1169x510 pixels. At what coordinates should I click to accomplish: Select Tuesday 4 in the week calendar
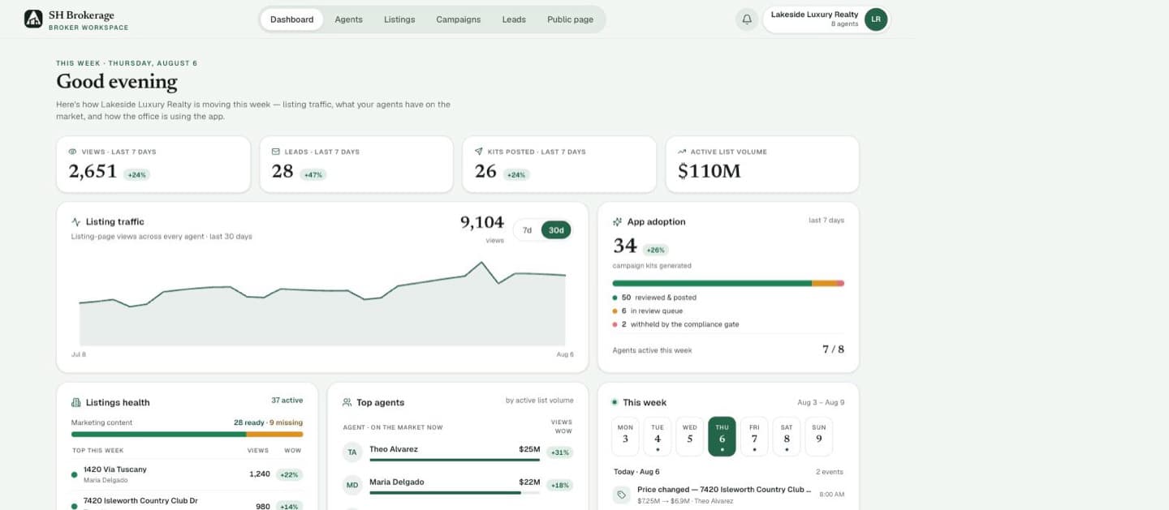[x=658, y=436]
